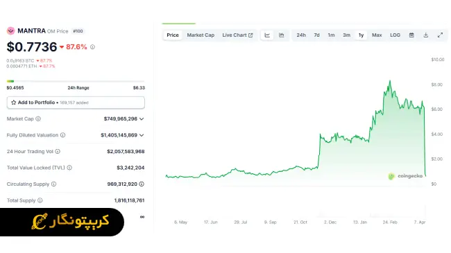Select the 24h time range

coord(301,35)
